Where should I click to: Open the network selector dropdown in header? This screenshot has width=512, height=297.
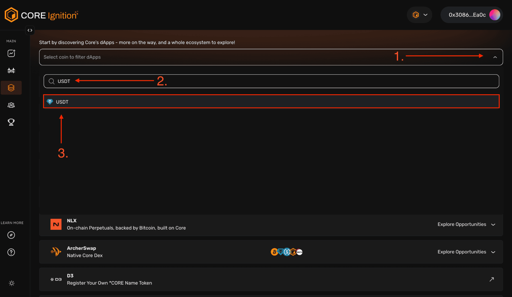pos(419,15)
